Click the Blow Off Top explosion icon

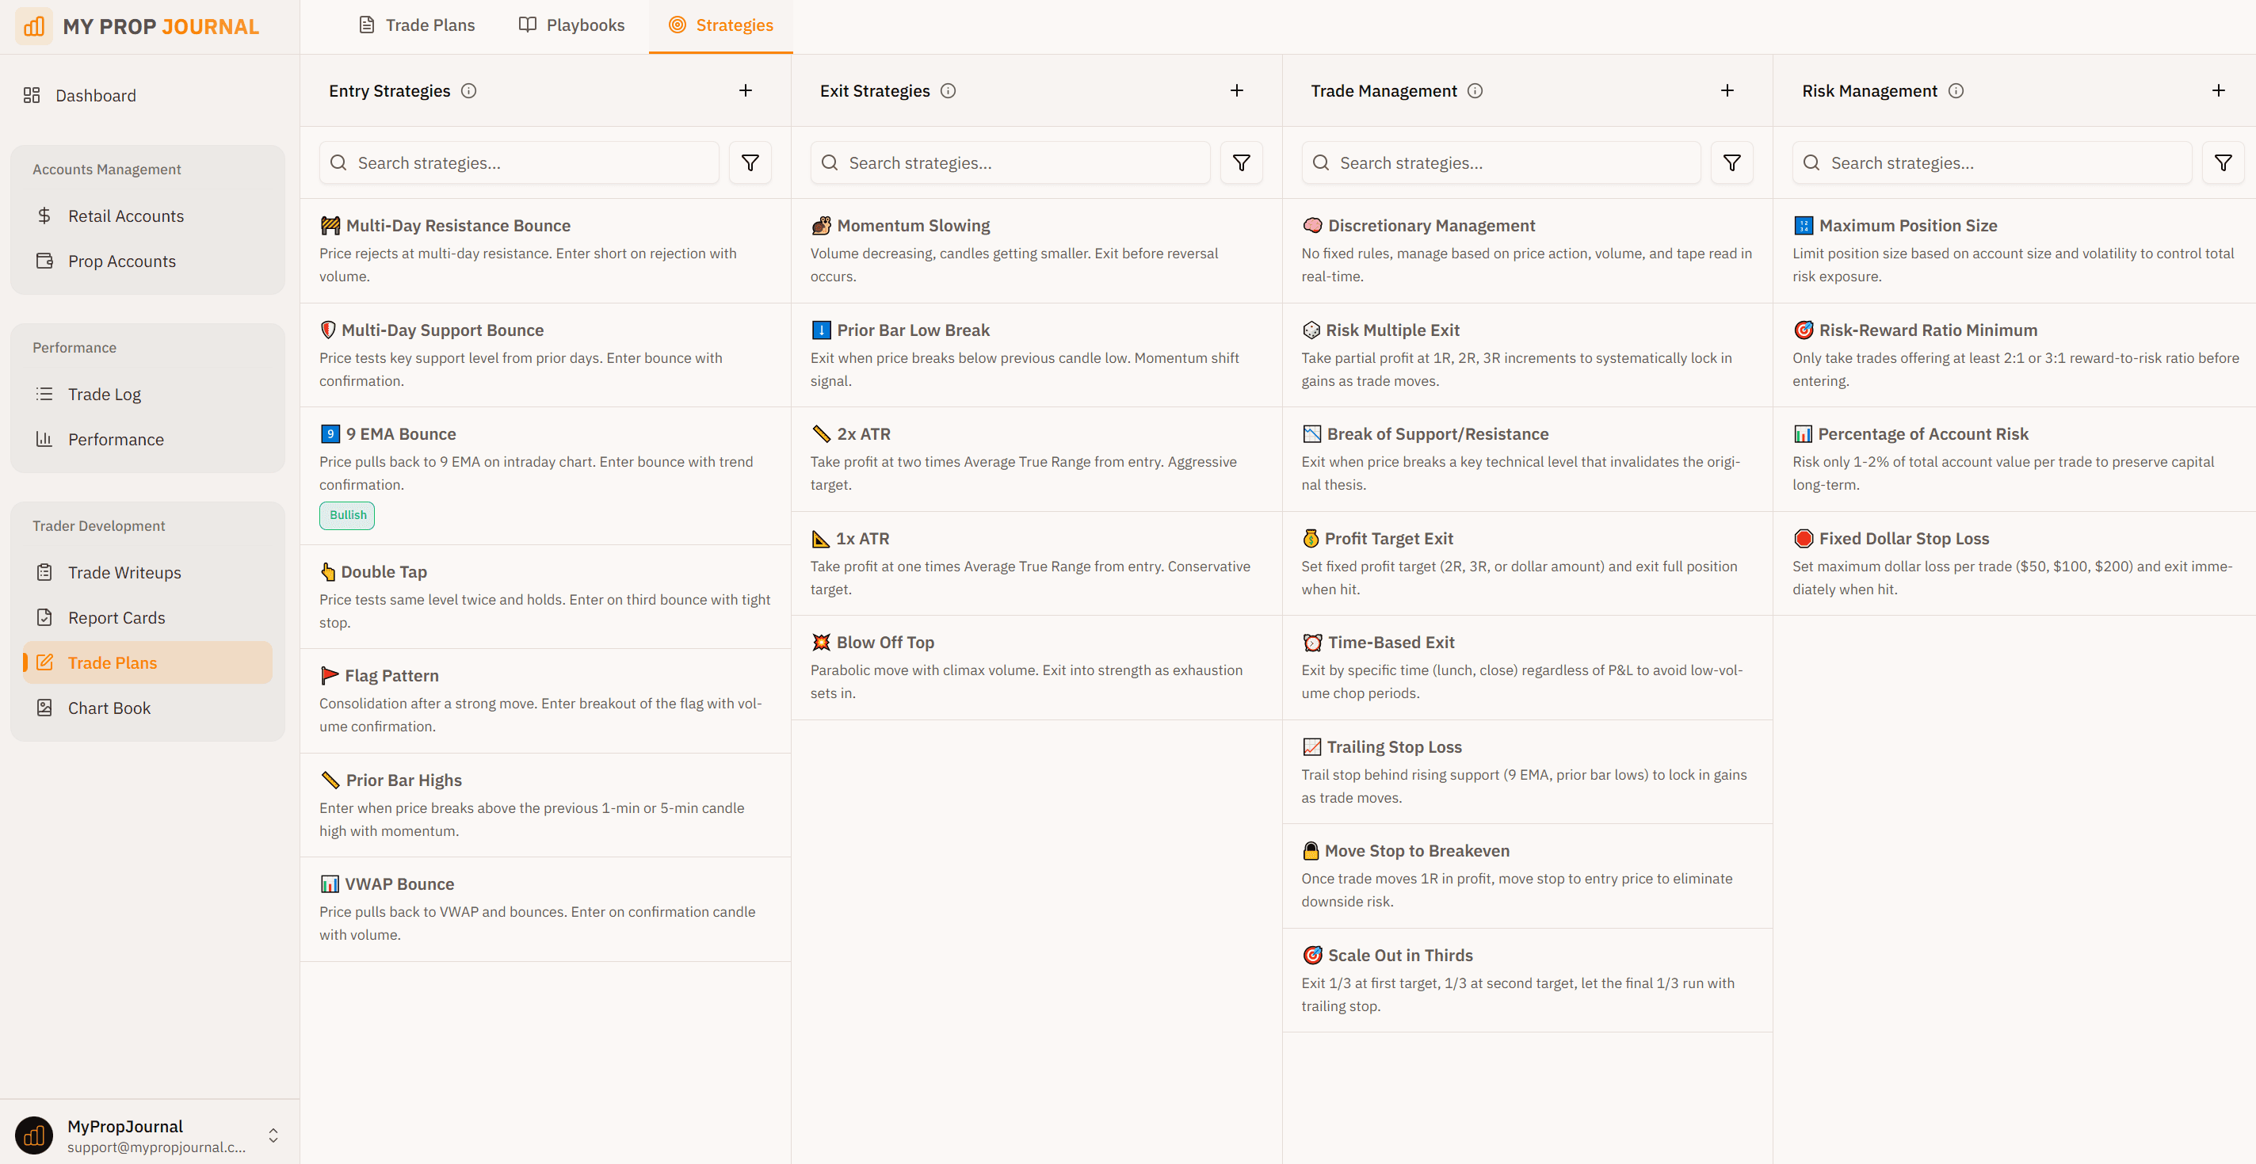tap(821, 642)
